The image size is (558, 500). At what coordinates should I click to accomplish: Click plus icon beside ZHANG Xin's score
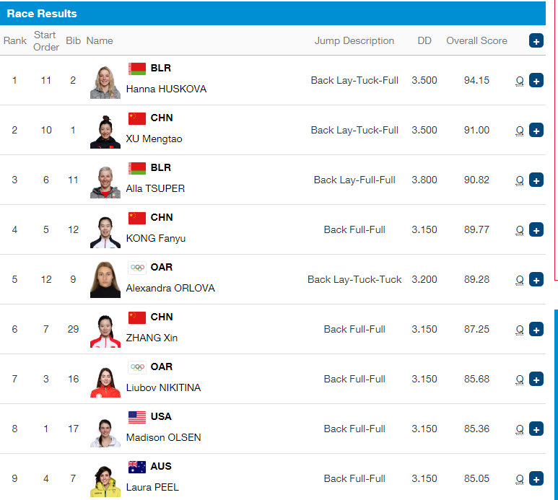[x=536, y=329]
